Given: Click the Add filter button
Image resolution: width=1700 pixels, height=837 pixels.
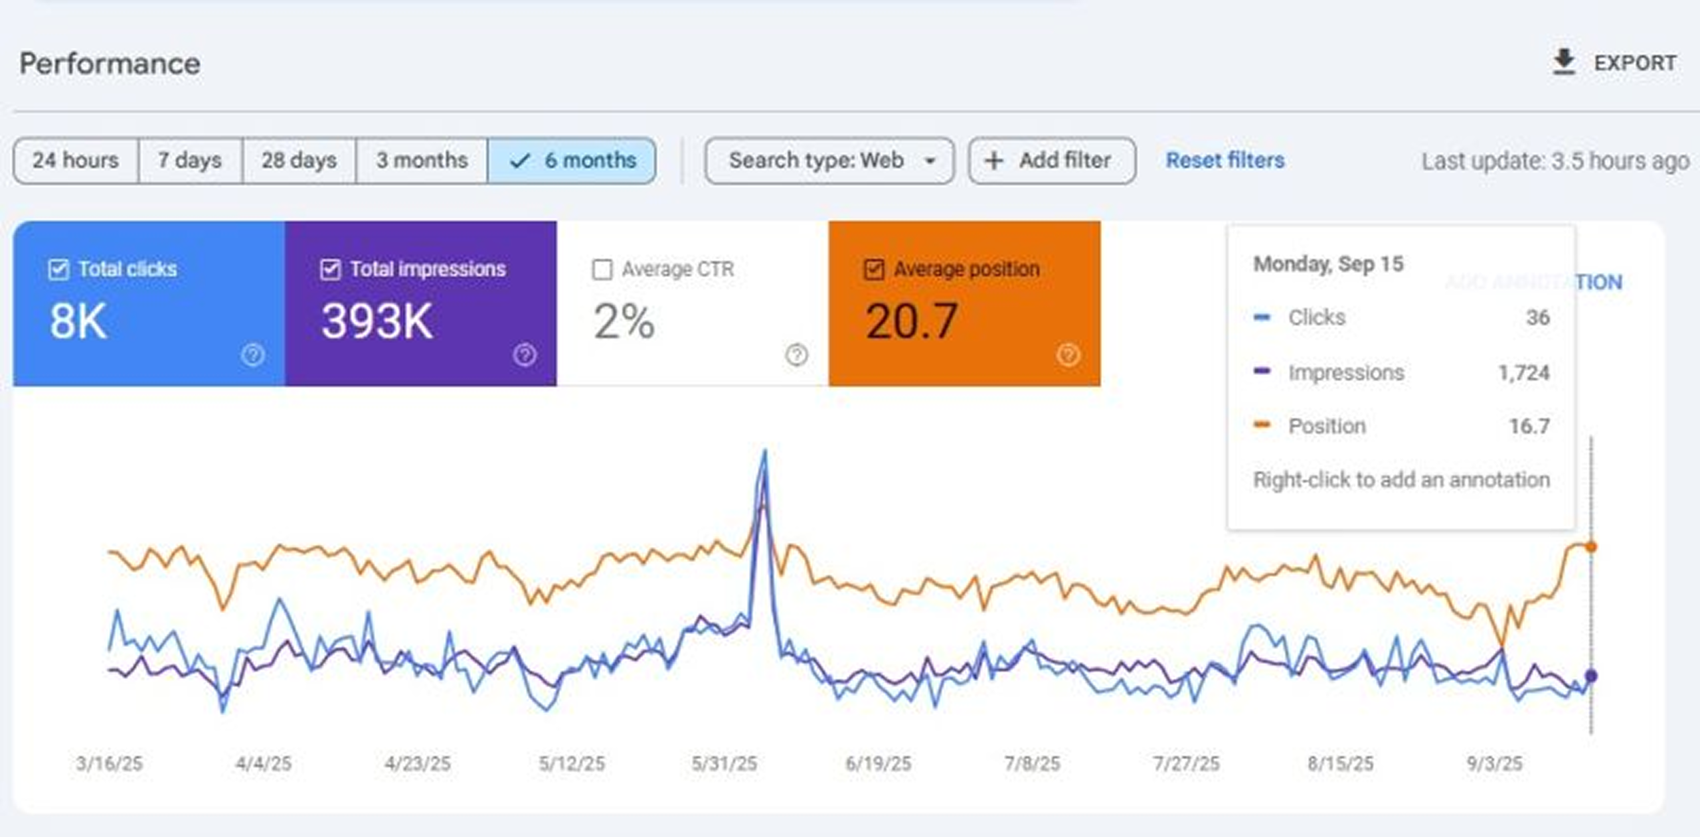Looking at the screenshot, I should click(1052, 161).
